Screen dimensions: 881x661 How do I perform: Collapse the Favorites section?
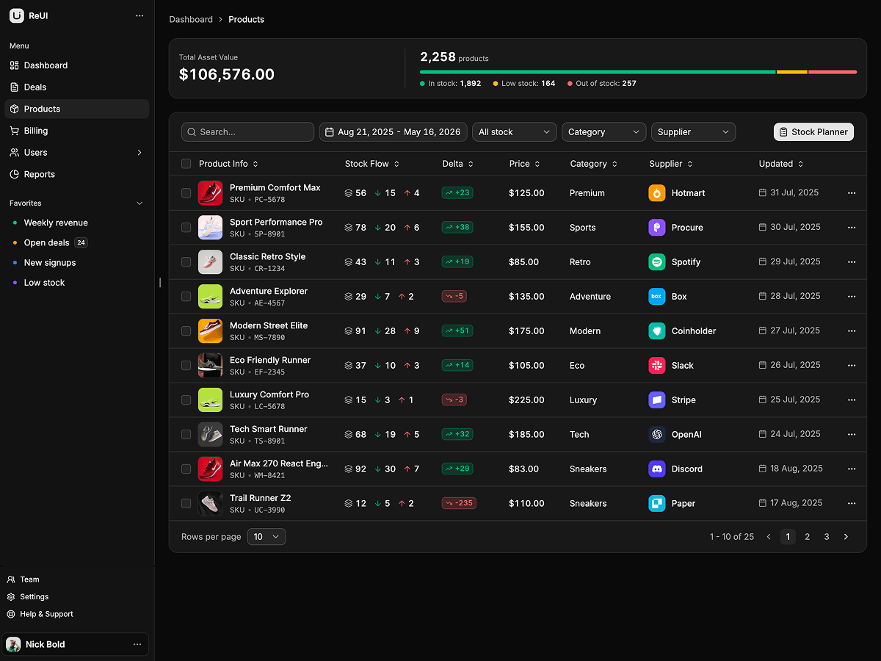[x=139, y=203]
